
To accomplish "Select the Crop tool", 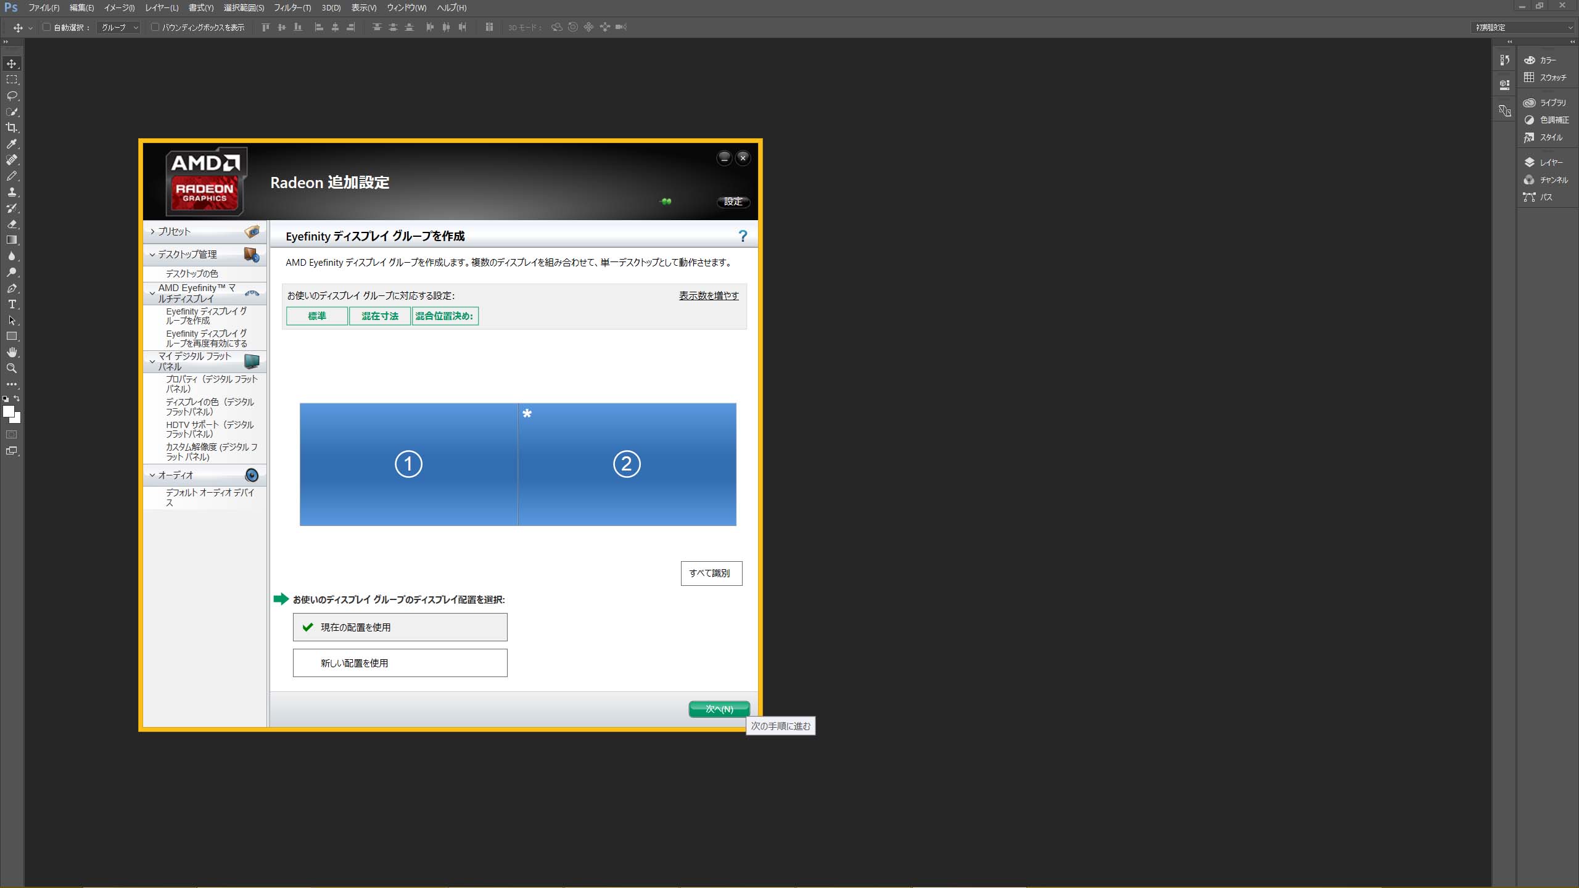I will click(12, 128).
